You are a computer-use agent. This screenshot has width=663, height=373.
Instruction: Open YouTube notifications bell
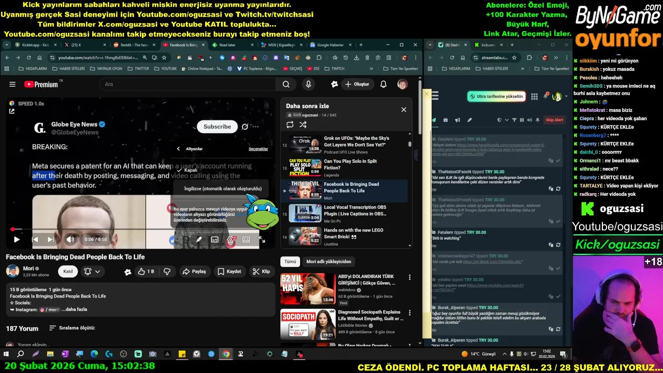click(x=383, y=84)
